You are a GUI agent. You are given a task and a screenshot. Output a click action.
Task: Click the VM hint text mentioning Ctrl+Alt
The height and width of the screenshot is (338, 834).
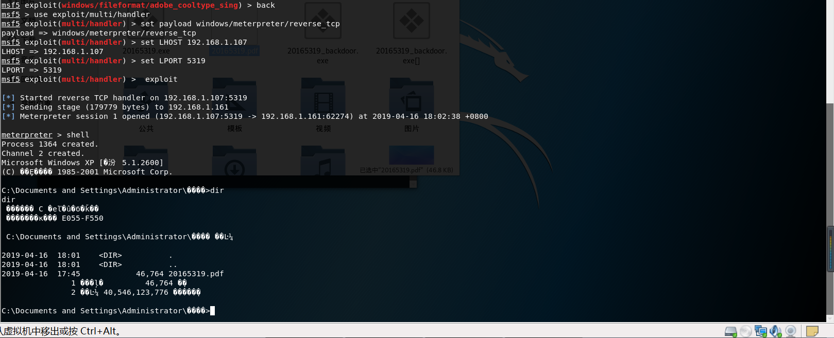point(61,331)
